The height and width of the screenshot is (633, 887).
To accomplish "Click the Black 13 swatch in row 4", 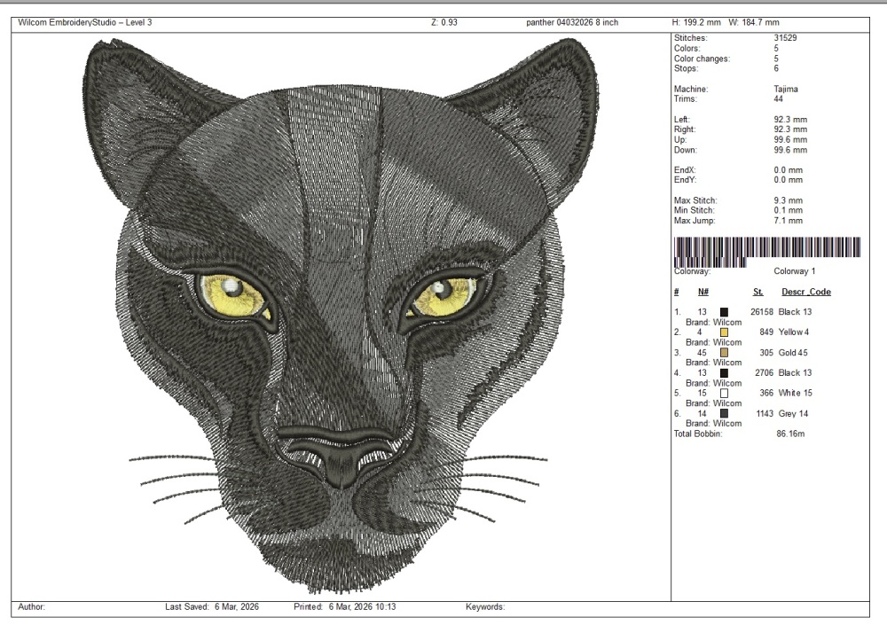I will (x=724, y=373).
